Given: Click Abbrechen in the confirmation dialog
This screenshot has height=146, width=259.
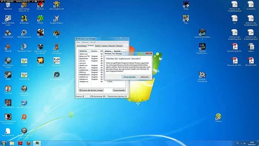Looking at the screenshot, I should pos(144,77).
